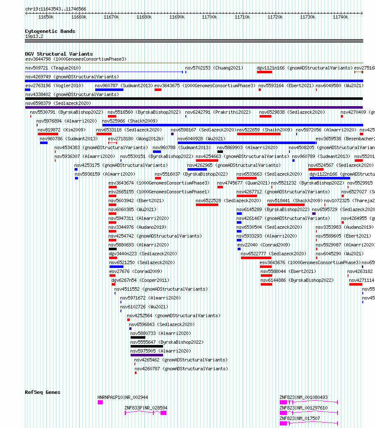Select nsv4262965 gnomAD variant label

tap(234, 165)
